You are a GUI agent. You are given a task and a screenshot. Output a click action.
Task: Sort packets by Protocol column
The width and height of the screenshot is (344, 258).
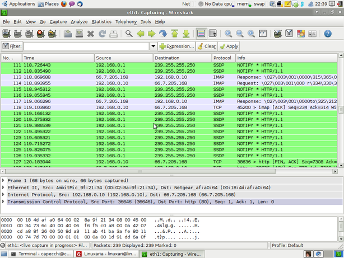pyautogui.click(x=224, y=58)
